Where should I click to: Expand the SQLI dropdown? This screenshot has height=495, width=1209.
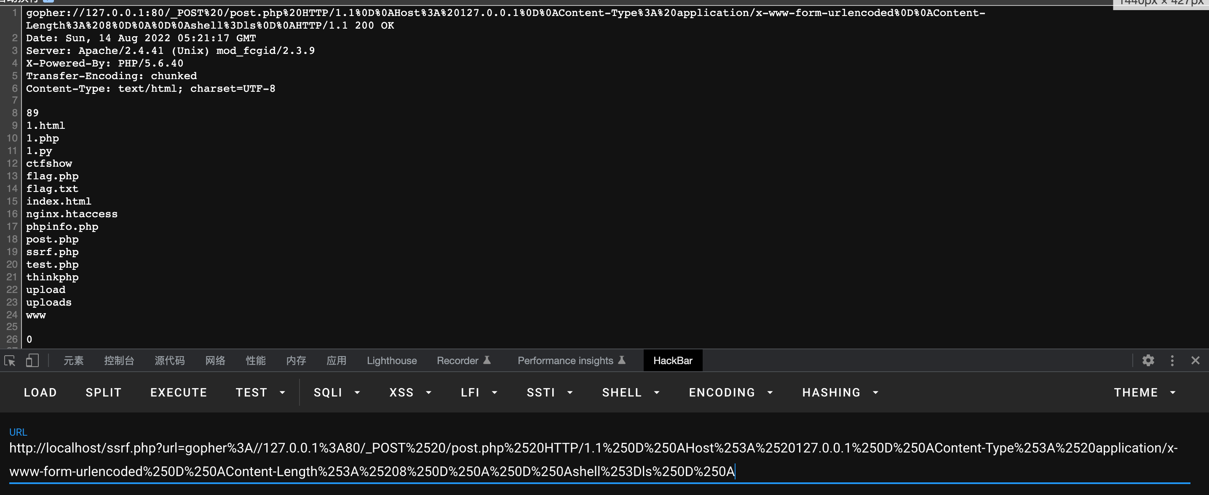(x=337, y=392)
